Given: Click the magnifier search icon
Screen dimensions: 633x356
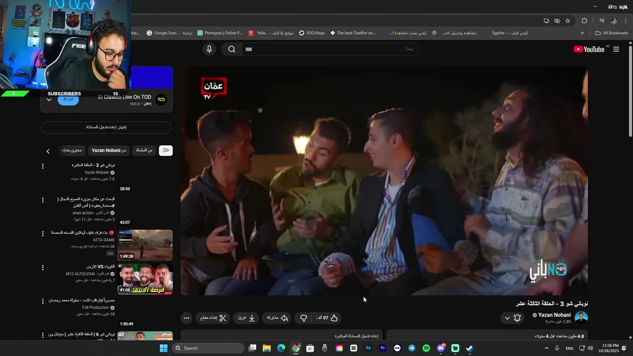Looking at the screenshot, I should pyautogui.click(x=231, y=49).
